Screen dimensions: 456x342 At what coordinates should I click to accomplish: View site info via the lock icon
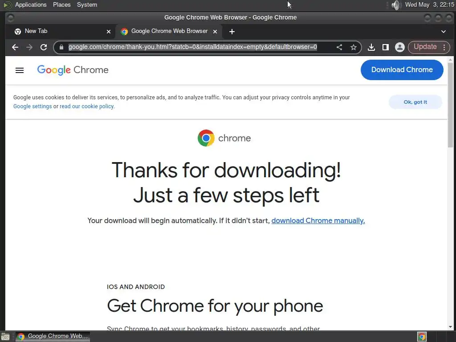pyautogui.click(x=61, y=47)
